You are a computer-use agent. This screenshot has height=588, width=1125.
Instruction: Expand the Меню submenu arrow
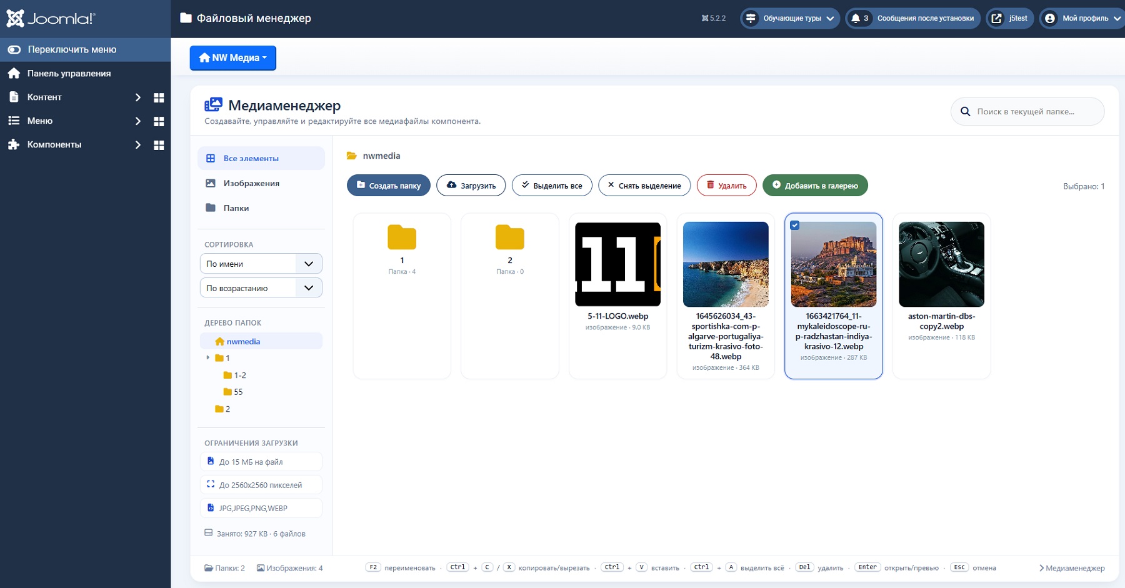[x=138, y=121]
